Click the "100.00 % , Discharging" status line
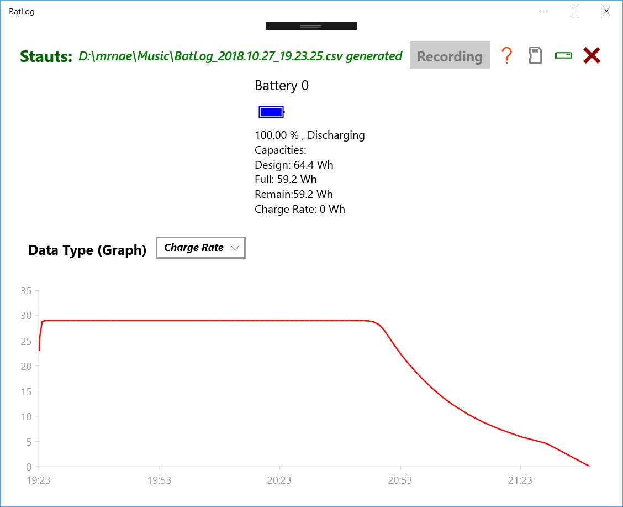The image size is (623, 507). click(309, 135)
